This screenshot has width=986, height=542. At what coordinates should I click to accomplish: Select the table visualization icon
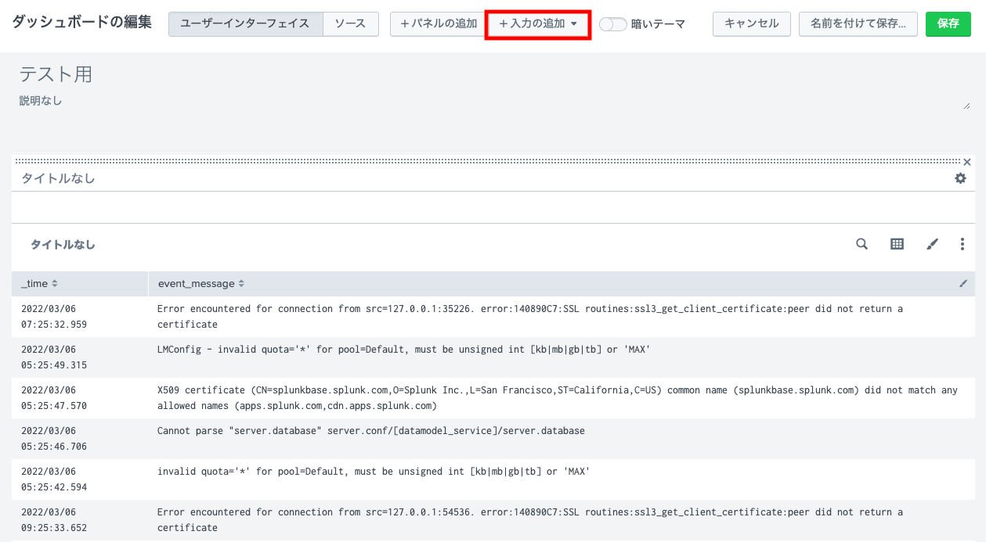[x=897, y=244]
